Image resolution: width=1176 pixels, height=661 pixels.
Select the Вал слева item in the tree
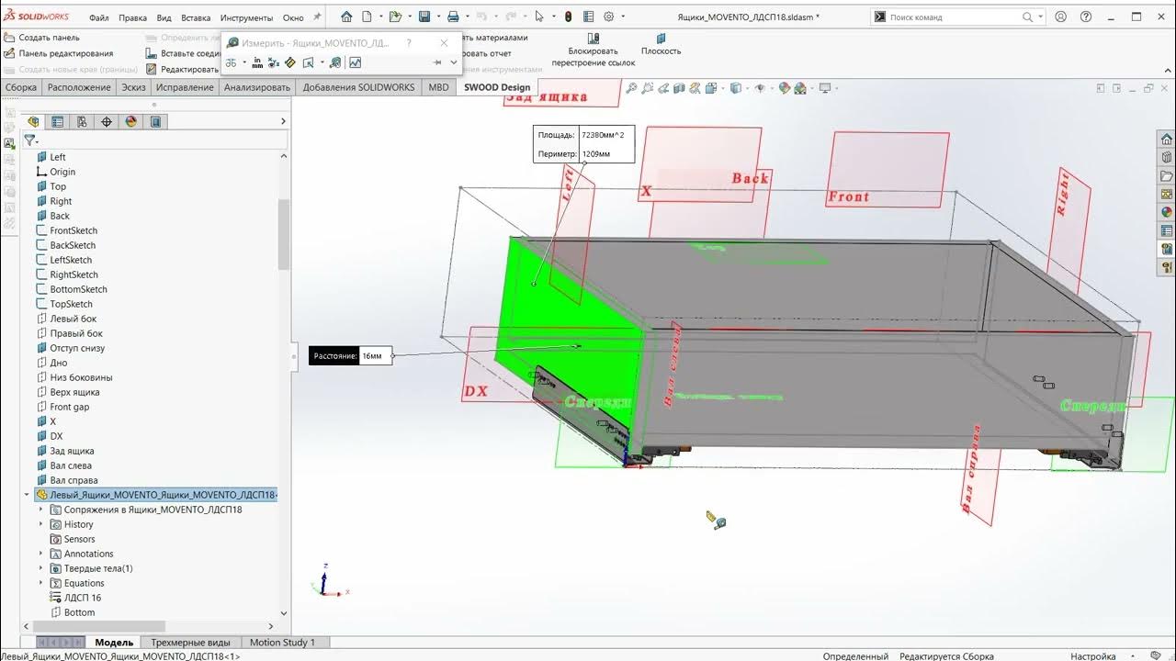pos(71,465)
